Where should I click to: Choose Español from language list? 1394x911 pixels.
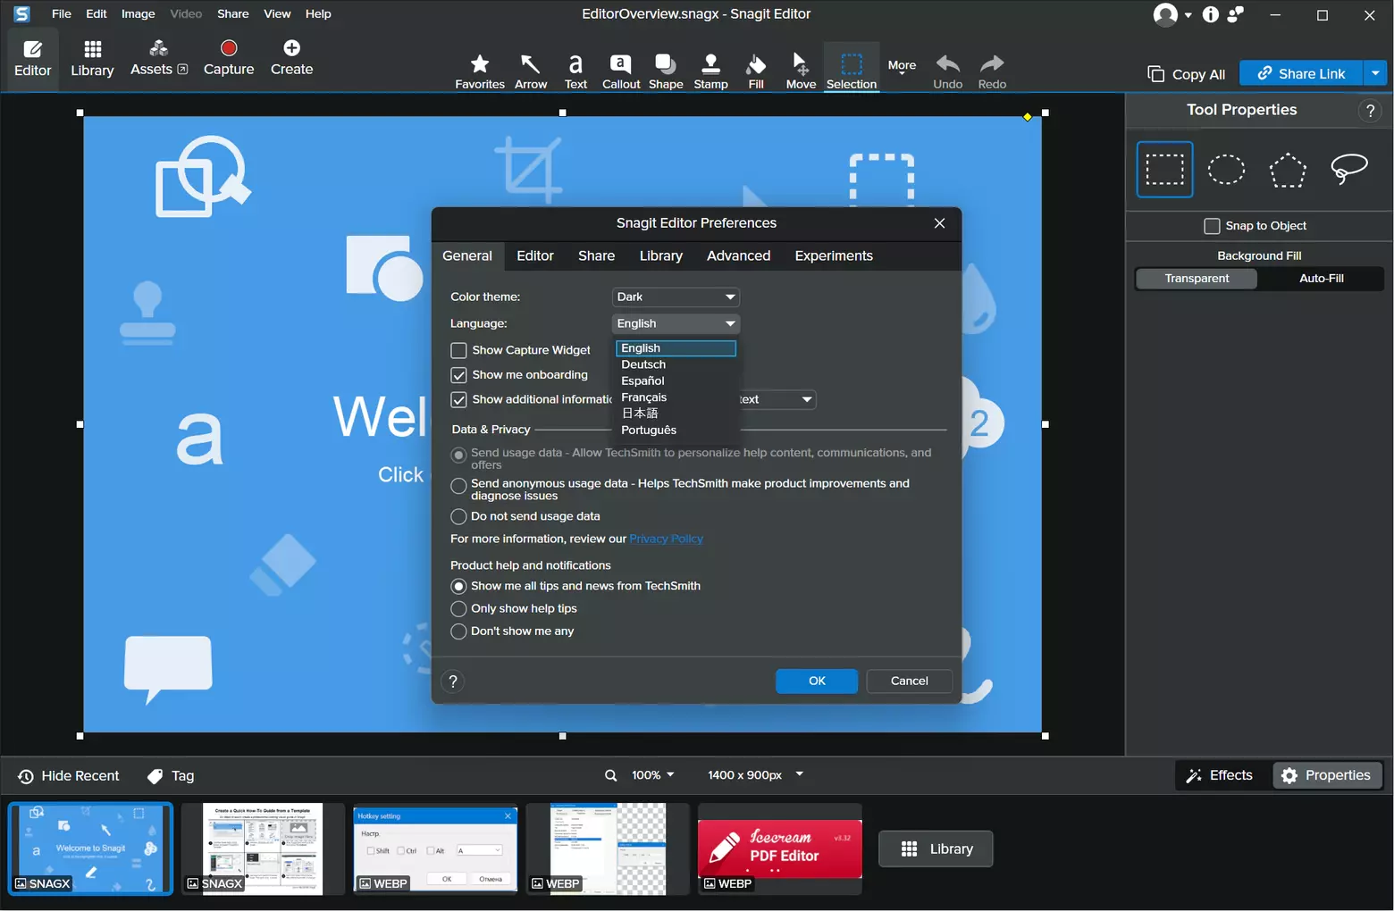tap(676, 380)
